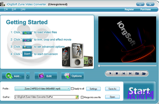
Task: Click the large Start conversion button
Action: (x=139, y=91)
